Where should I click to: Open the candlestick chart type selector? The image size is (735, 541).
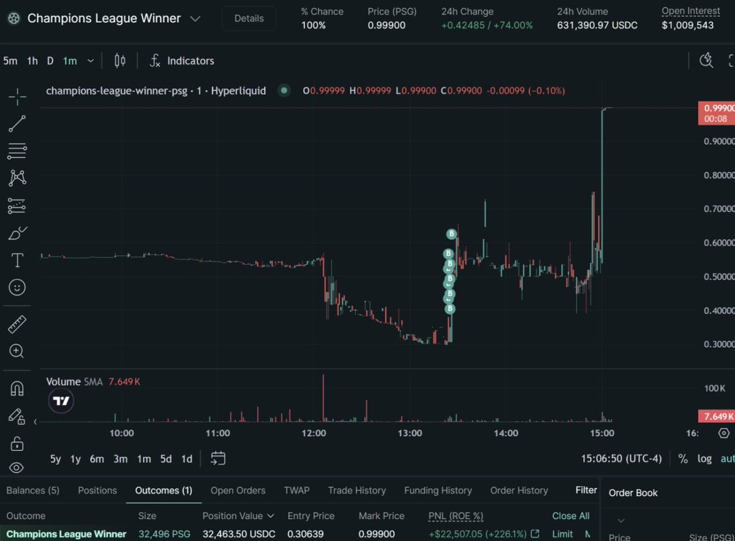coord(120,61)
